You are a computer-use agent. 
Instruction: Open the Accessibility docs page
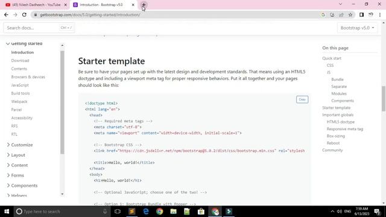22,118
